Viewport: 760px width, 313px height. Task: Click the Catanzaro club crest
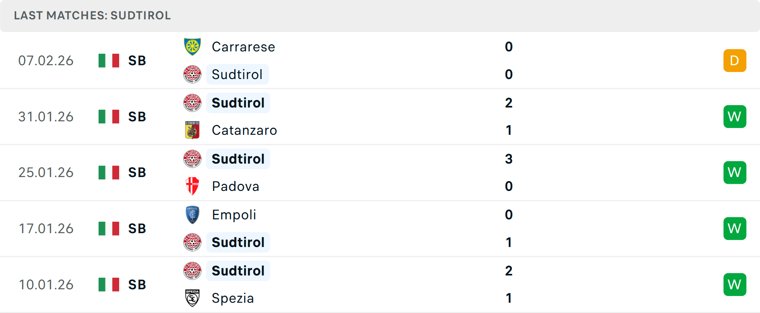click(x=192, y=130)
